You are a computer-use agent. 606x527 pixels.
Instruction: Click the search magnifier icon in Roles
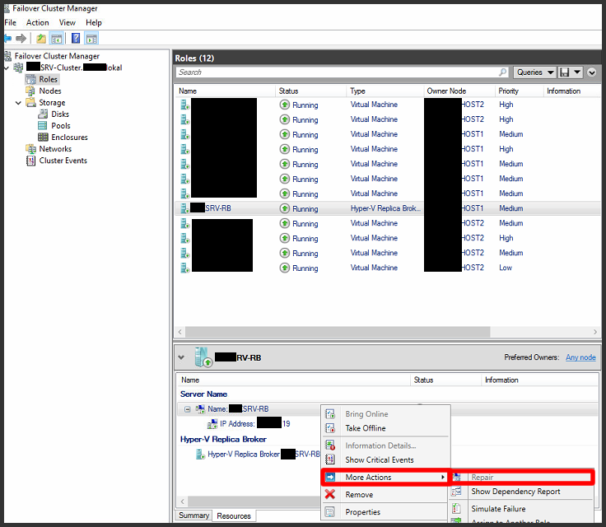click(x=502, y=72)
